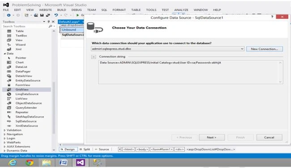Screen dimensions: 291x168
Task: Select the Unbound dropdown list on the design surface
Action: pyautogui.click(x=72, y=29)
